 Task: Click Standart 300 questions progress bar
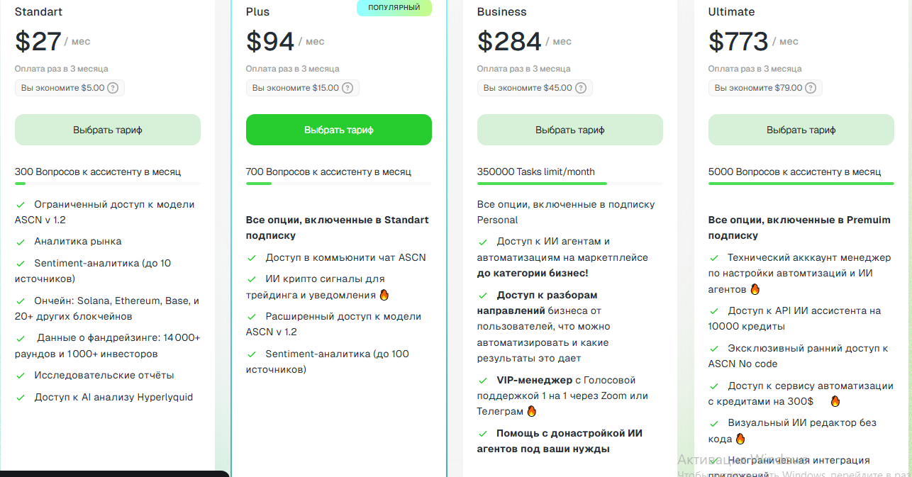click(108, 184)
